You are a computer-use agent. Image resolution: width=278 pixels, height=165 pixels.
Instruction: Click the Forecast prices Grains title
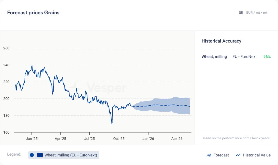coord(33,13)
